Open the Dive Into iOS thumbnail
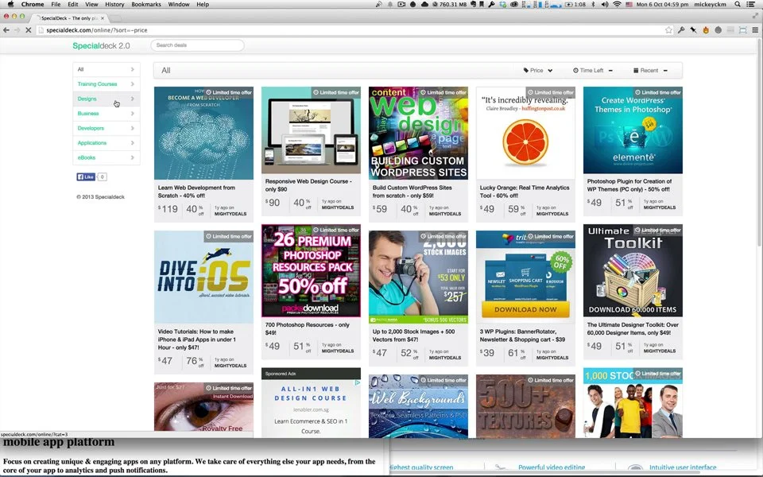The height and width of the screenshot is (477, 763). (203, 277)
